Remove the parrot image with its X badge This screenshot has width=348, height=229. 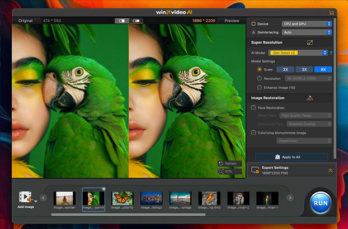(x=103, y=189)
